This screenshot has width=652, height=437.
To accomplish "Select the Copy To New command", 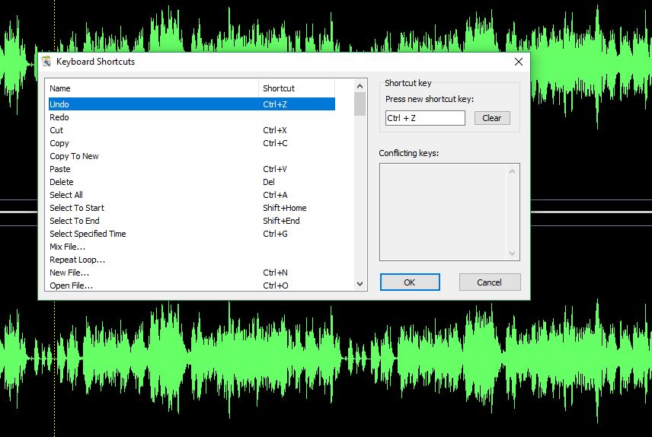I will coord(74,156).
